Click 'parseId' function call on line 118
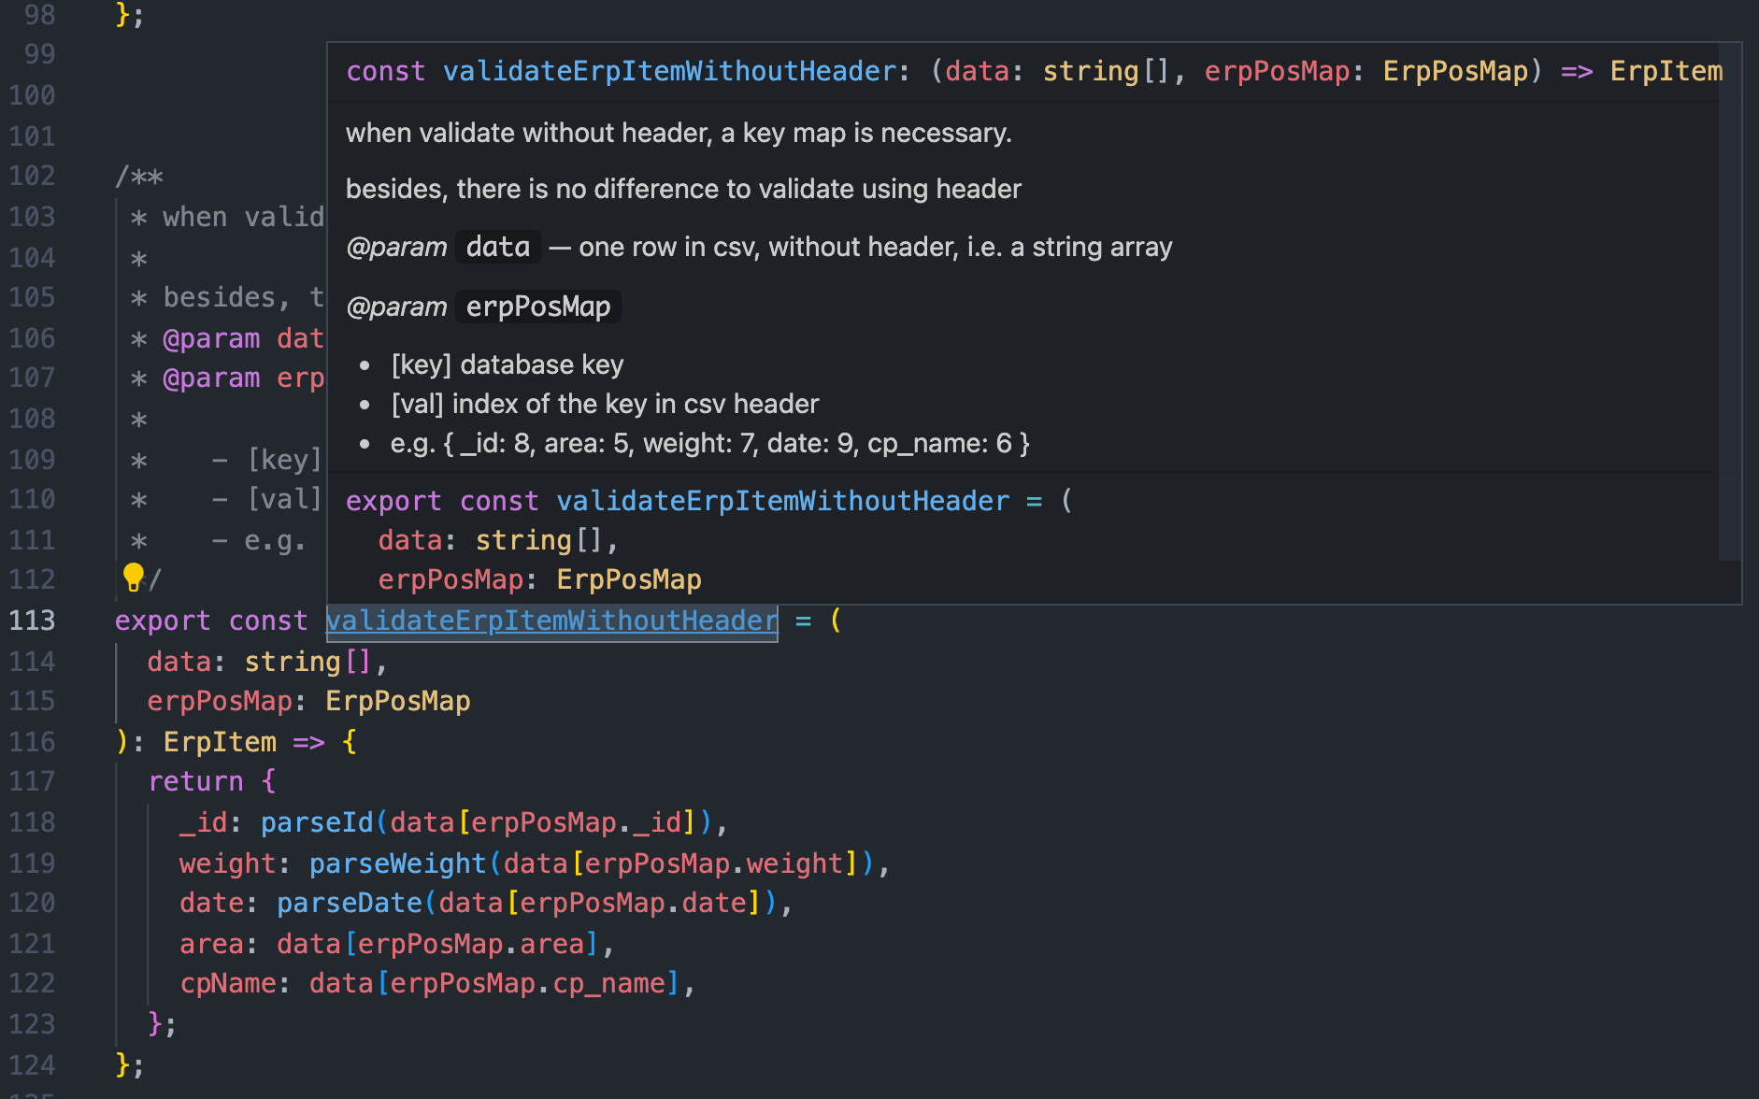This screenshot has height=1099, width=1759. click(x=317, y=822)
